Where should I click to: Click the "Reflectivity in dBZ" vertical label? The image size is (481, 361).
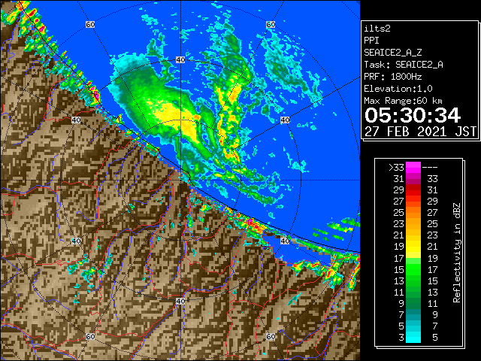coord(457,253)
